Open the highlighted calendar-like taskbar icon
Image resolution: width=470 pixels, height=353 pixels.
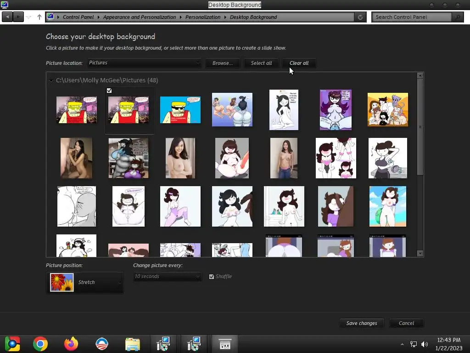click(225, 344)
